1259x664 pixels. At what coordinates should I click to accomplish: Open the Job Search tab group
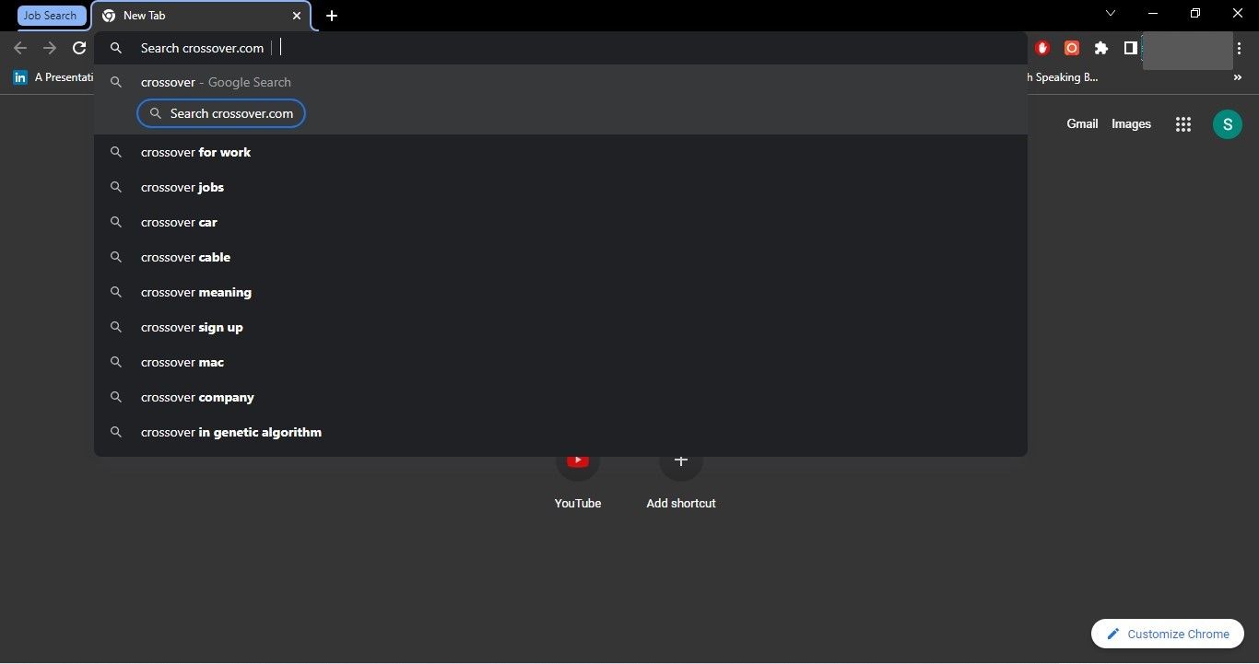pyautogui.click(x=52, y=16)
